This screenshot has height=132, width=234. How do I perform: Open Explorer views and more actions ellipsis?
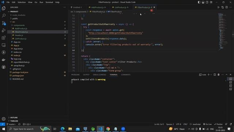(64, 7)
